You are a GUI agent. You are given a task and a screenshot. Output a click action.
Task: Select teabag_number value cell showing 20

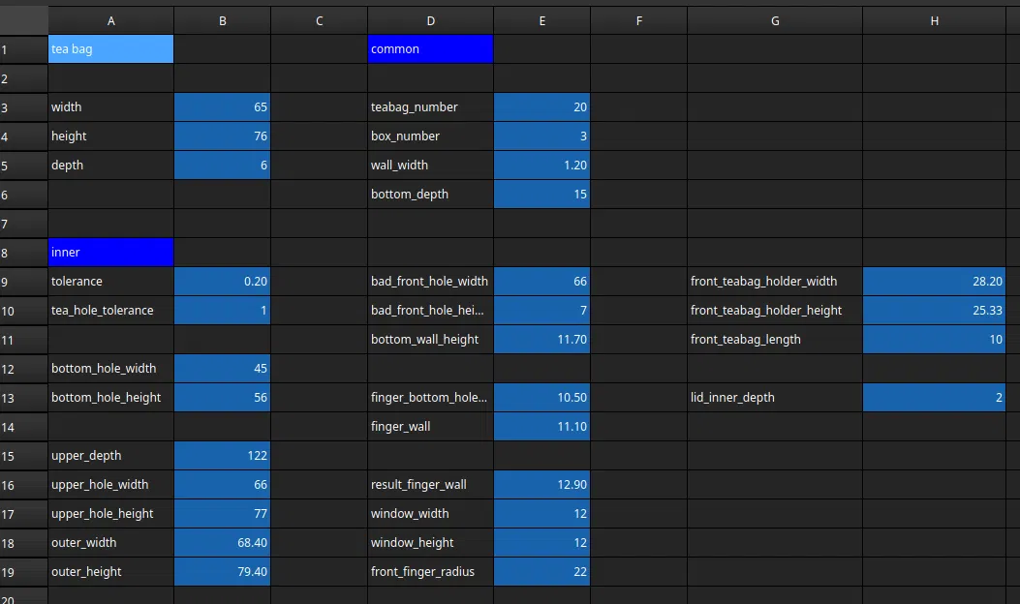pyautogui.click(x=541, y=107)
